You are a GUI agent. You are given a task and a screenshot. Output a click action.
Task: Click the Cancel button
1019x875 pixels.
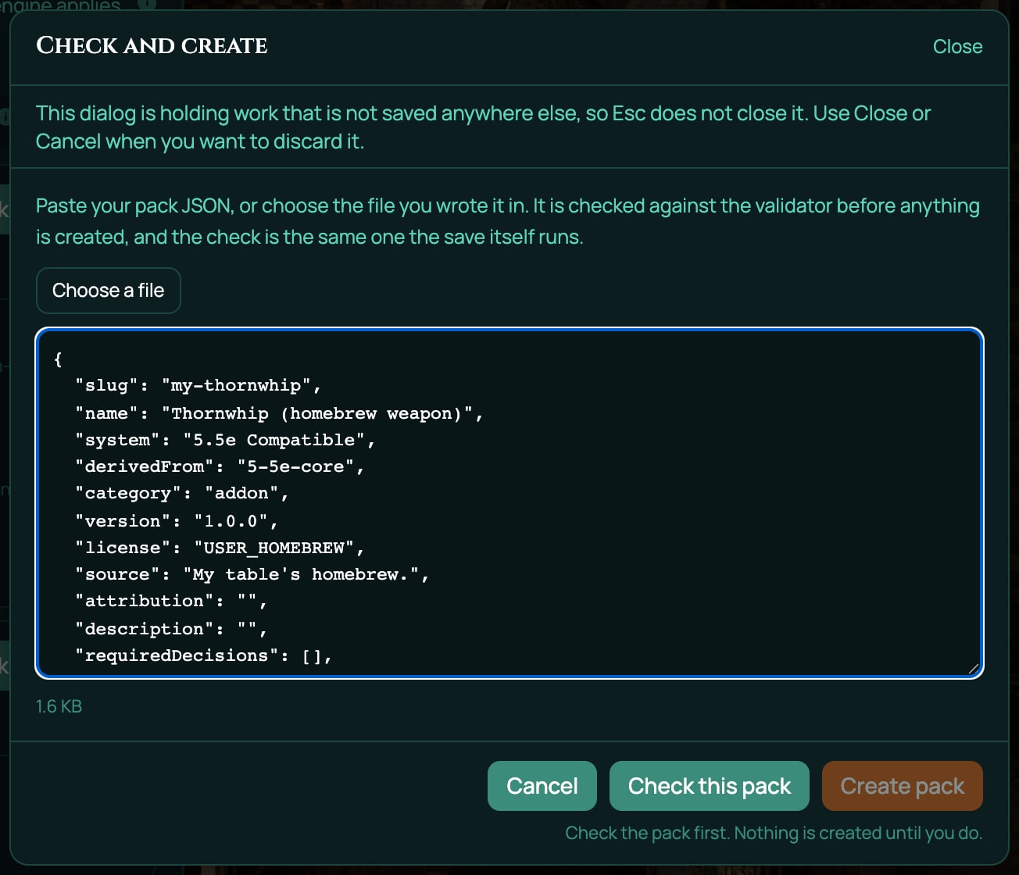(542, 786)
